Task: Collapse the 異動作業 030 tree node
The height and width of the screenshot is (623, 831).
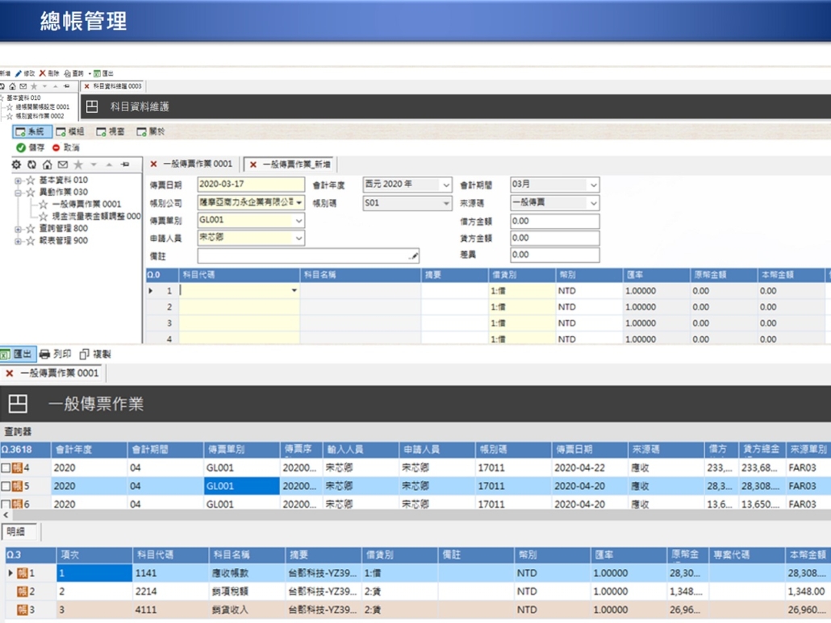Action: (19, 193)
